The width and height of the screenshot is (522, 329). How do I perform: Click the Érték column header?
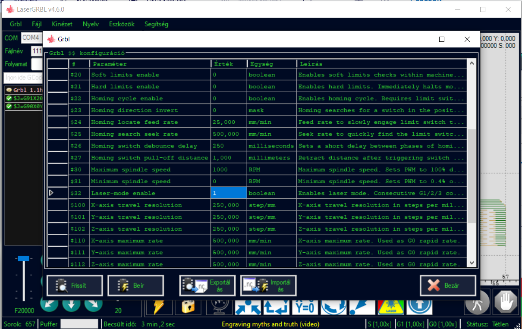point(229,64)
